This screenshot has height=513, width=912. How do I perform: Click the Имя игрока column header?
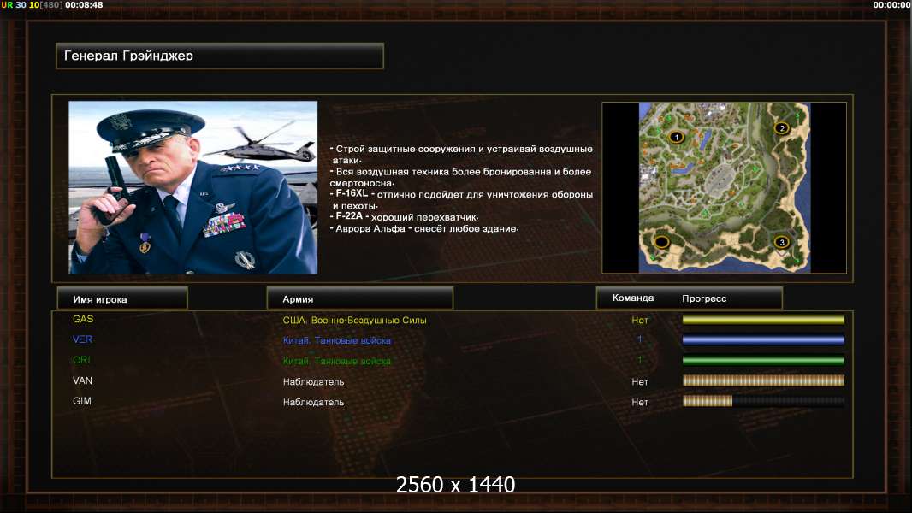[122, 298]
